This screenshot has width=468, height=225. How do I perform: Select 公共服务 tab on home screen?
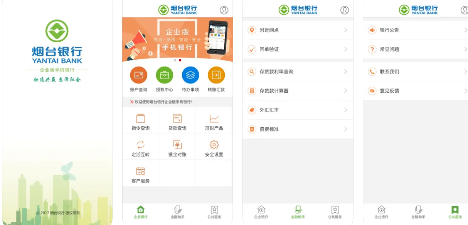[x=214, y=212]
